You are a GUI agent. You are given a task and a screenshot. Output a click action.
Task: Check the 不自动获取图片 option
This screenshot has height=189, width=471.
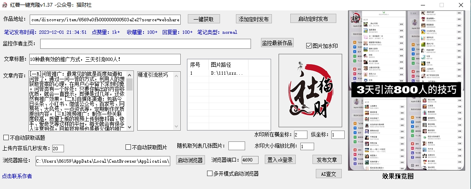tap(128, 147)
